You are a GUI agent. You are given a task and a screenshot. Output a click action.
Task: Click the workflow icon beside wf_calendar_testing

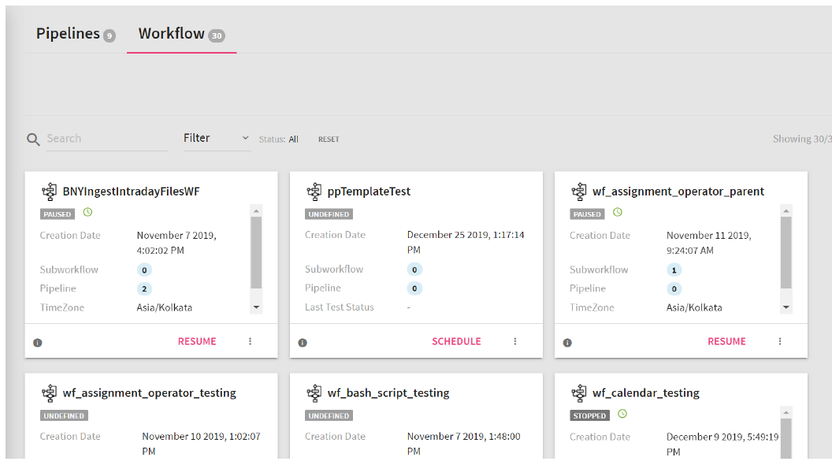(x=579, y=392)
